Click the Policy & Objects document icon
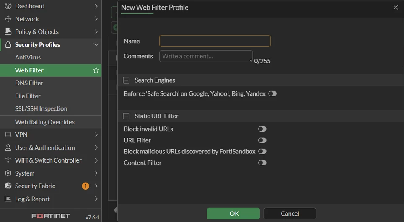Viewport: 404px width, 222px height. pos(8,31)
